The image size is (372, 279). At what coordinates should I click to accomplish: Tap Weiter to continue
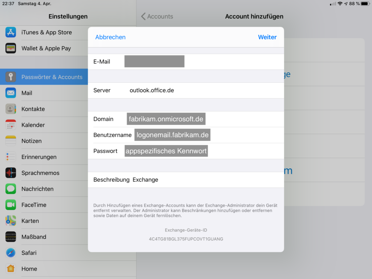click(267, 37)
